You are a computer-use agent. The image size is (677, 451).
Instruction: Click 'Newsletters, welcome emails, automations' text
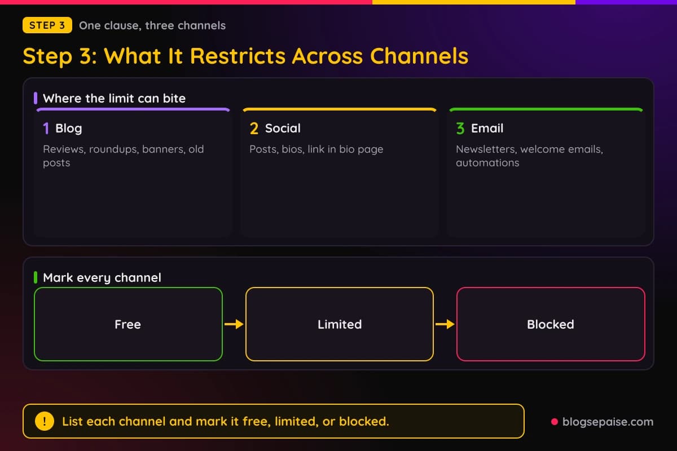529,156
